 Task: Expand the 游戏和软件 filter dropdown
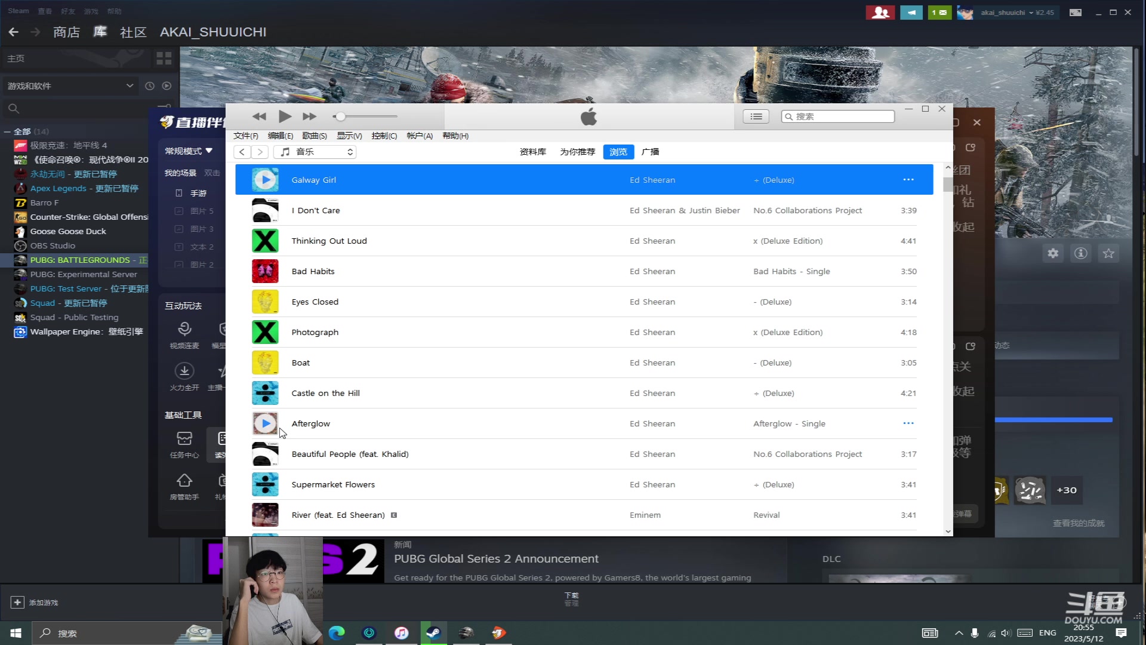click(70, 86)
